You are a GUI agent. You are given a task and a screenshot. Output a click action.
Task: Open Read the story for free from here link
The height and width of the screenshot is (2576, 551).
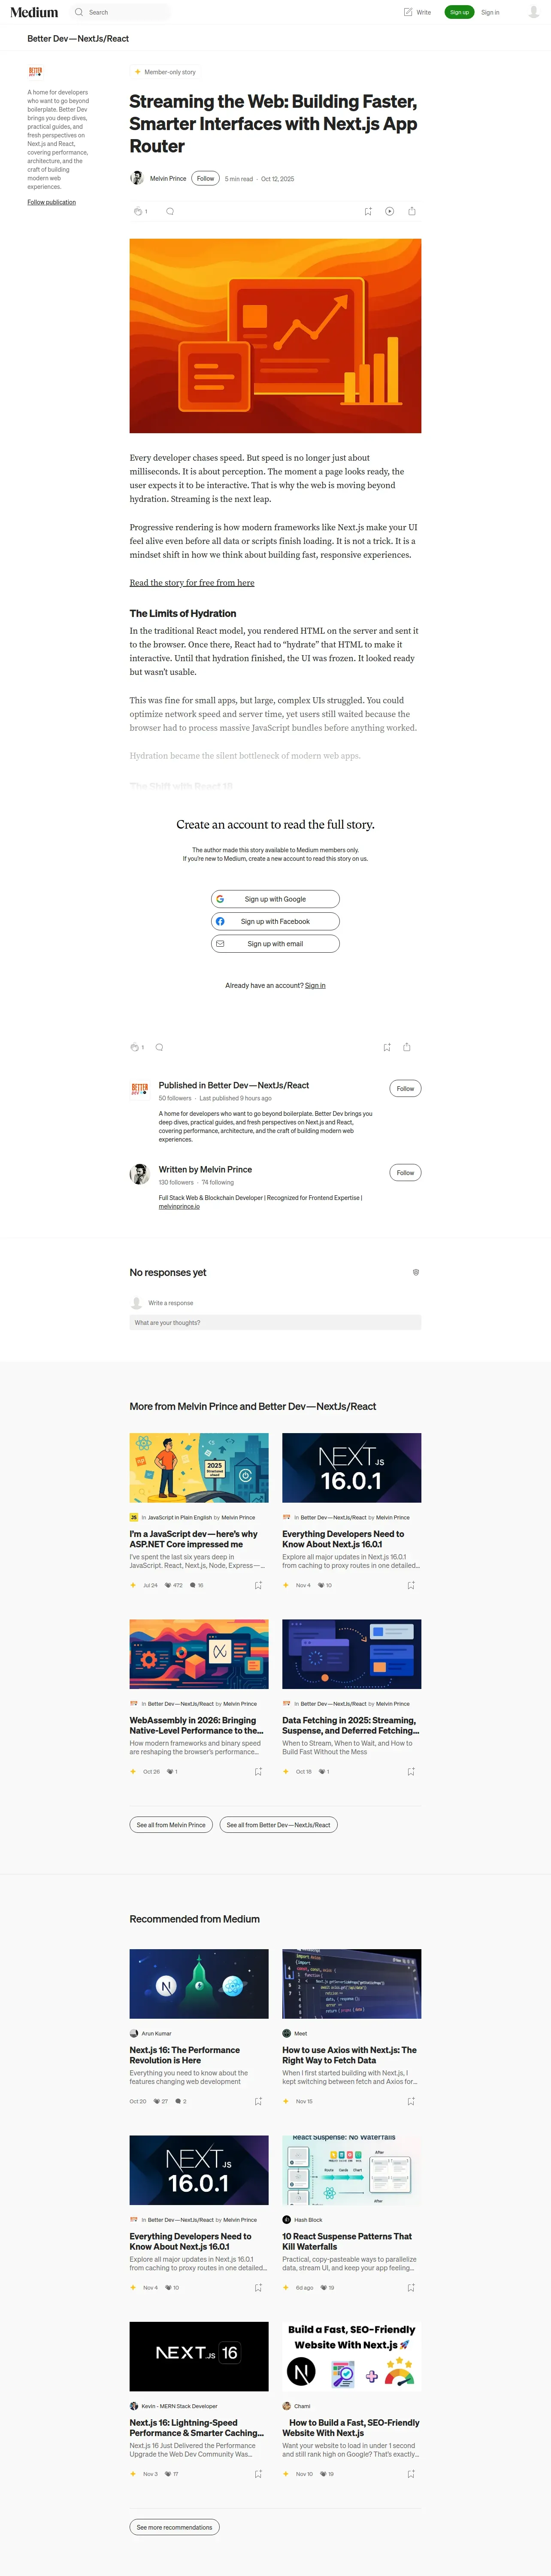click(x=192, y=582)
